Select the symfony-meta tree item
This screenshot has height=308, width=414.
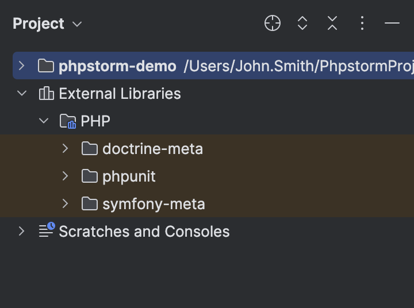(154, 204)
